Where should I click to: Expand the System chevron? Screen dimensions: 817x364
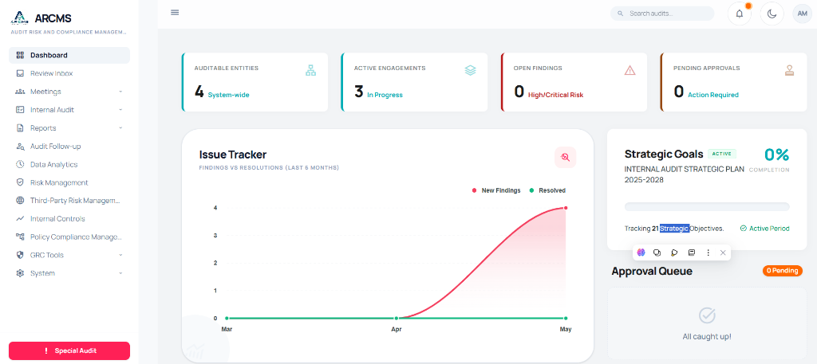tap(120, 273)
